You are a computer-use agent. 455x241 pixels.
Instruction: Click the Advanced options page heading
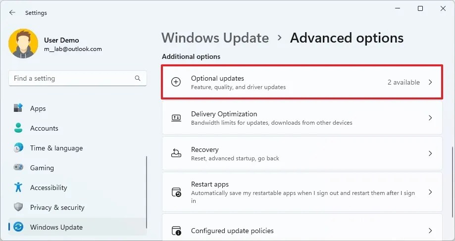[347, 38]
